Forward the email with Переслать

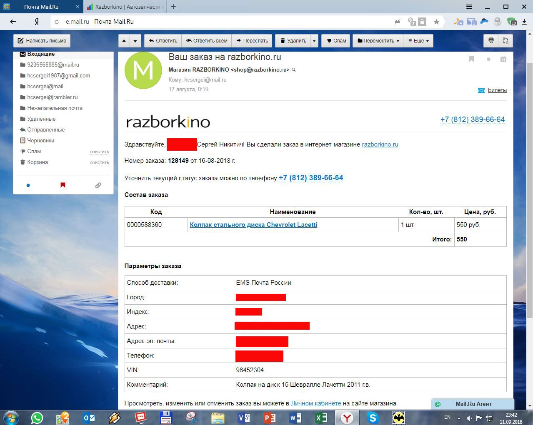click(x=252, y=41)
